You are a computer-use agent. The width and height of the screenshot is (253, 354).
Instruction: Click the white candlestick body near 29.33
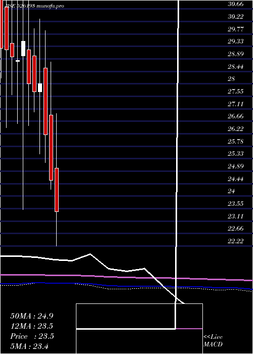point(23,49)
